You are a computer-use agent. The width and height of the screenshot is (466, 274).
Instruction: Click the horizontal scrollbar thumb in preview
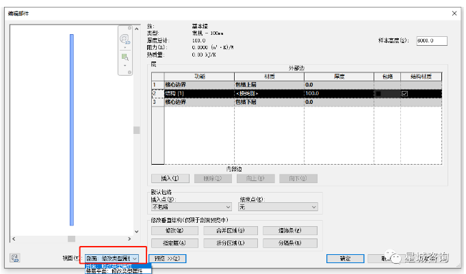71,238
